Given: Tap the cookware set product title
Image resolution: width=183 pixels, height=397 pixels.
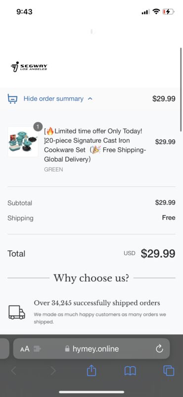Looking at the screenshot, I should (95, 145).
